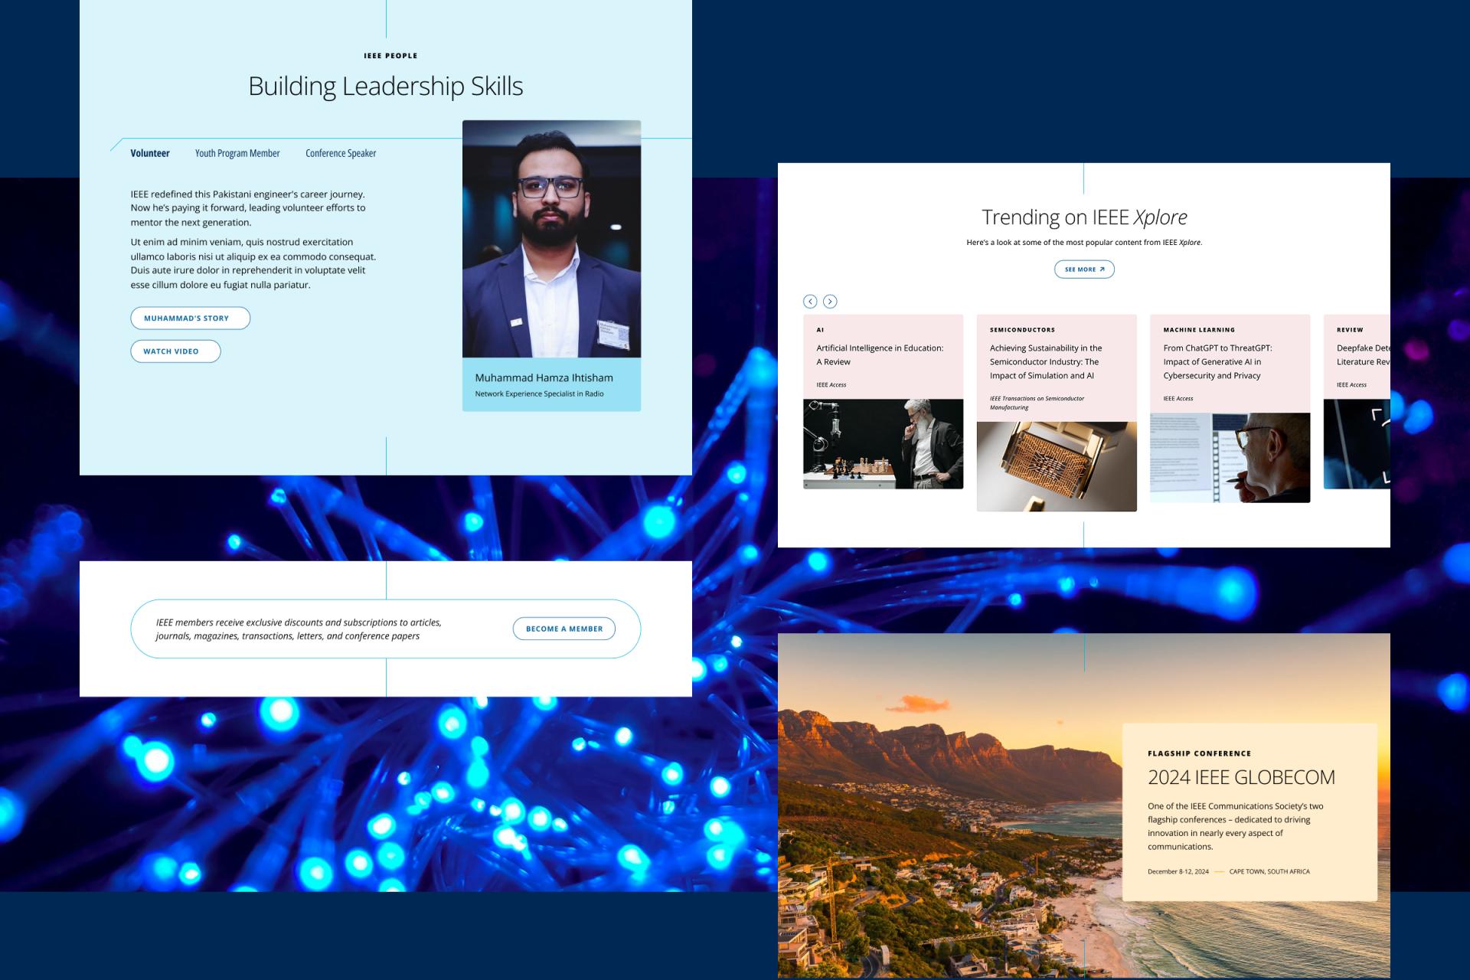Click the next carousel arrow icon
The image size is (1470, 980).
(x=830, y=302)
